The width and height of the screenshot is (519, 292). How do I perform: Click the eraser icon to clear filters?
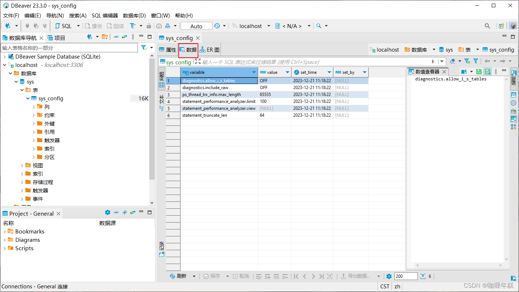(x=452, y=61)
